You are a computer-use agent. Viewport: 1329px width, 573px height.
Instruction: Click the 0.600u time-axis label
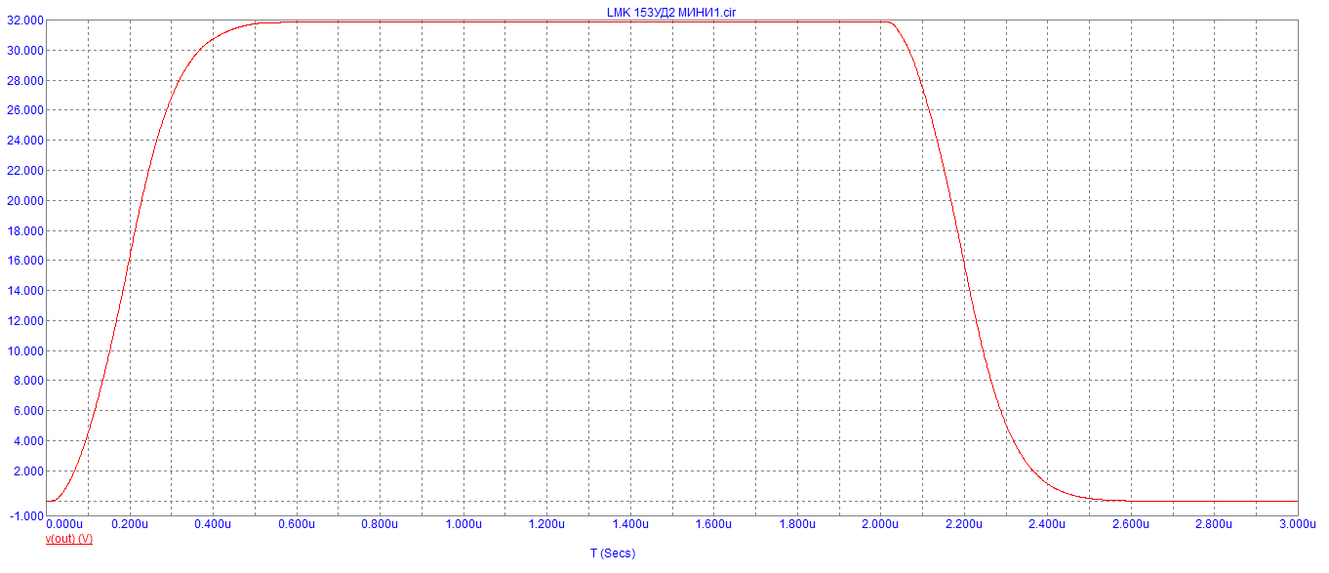[x=297, y=525]
